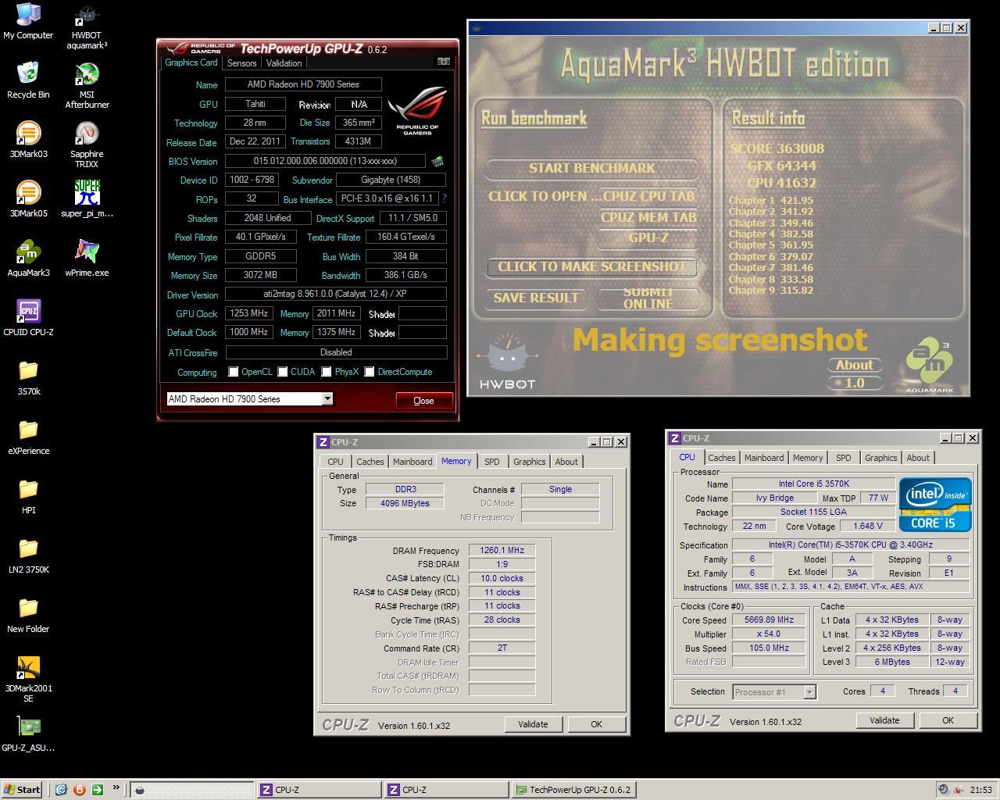Launch AquaMark3 desktop icon
The image size is (1000, 800).
(28, 259)
